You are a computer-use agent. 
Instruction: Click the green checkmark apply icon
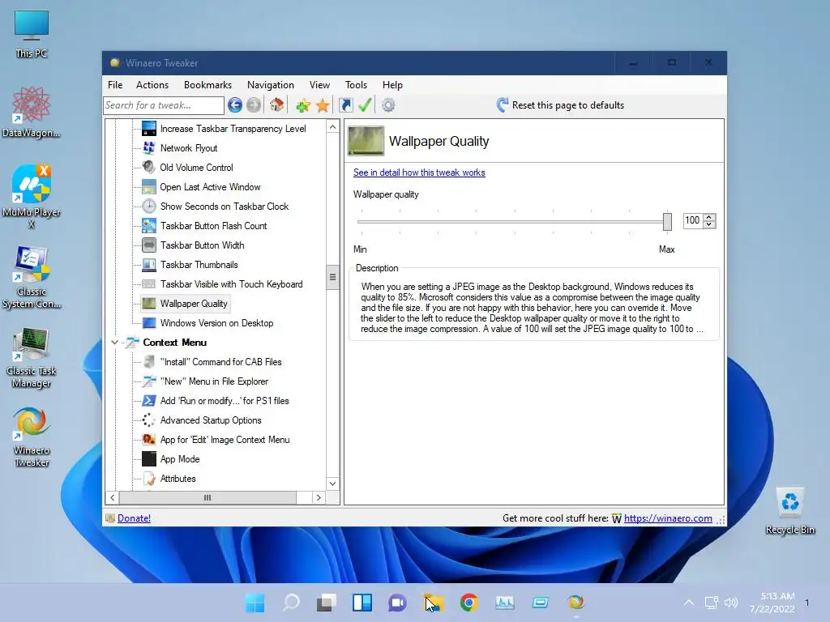[x=365, y=104]
